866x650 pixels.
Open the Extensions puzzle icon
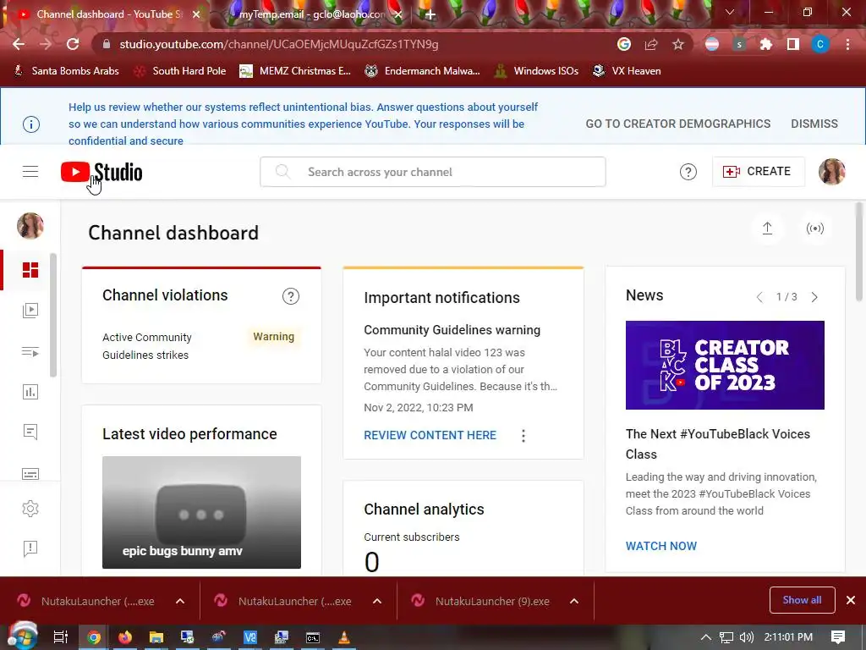(766, 44)
